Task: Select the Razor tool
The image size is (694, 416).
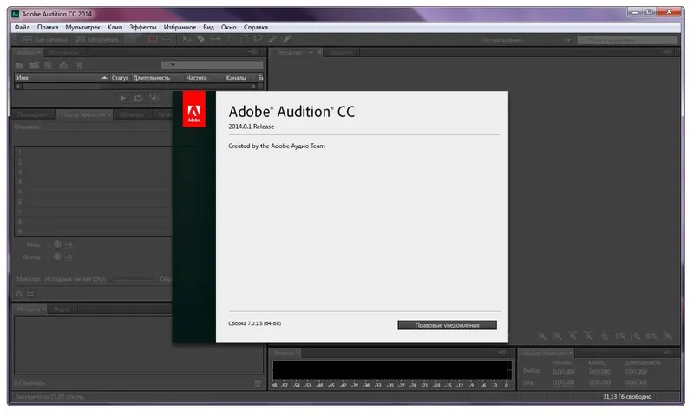Action: point(201,39)
